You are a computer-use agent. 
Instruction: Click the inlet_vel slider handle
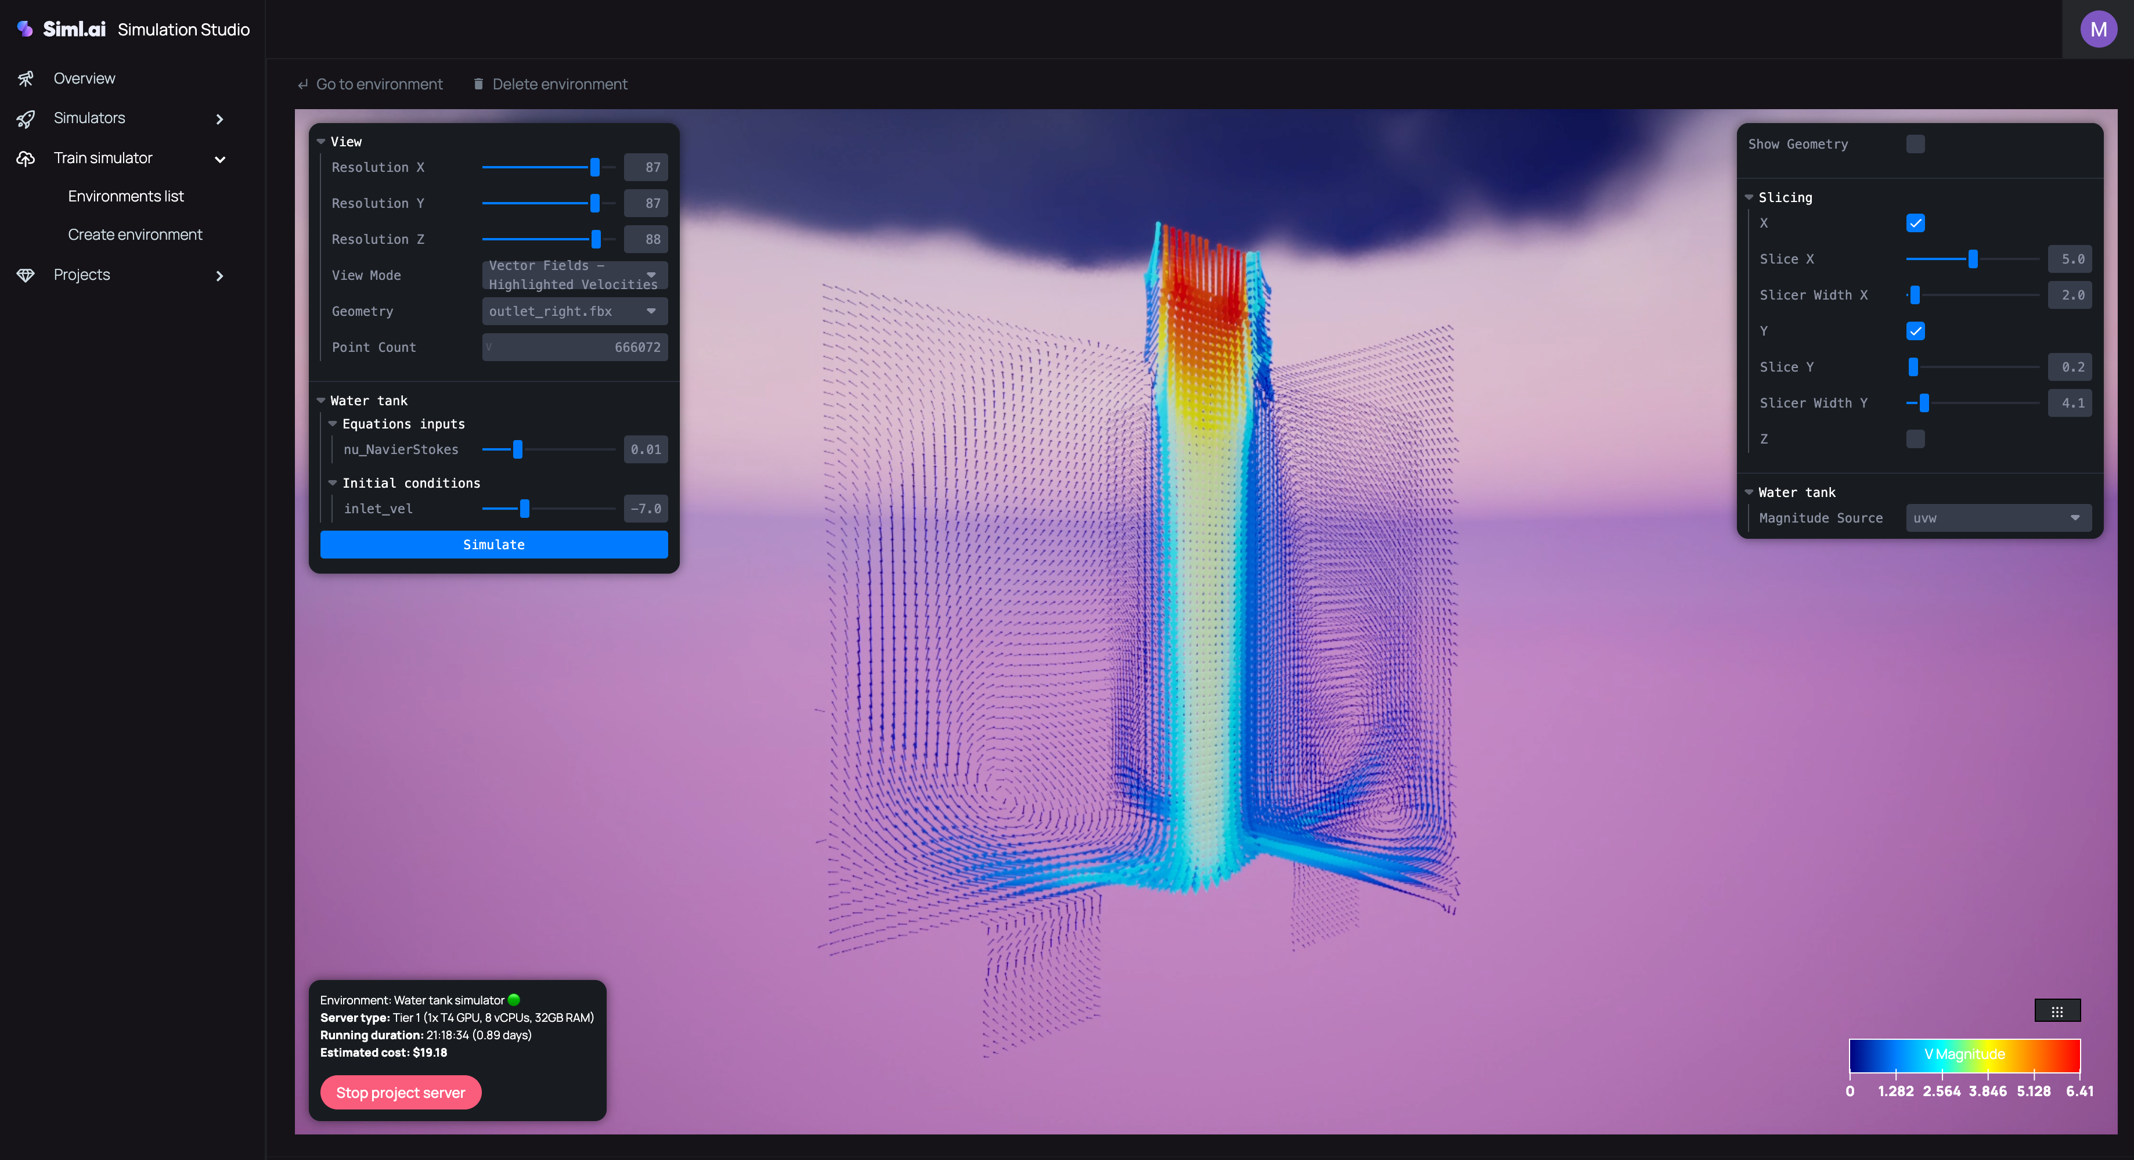[524, 509]
